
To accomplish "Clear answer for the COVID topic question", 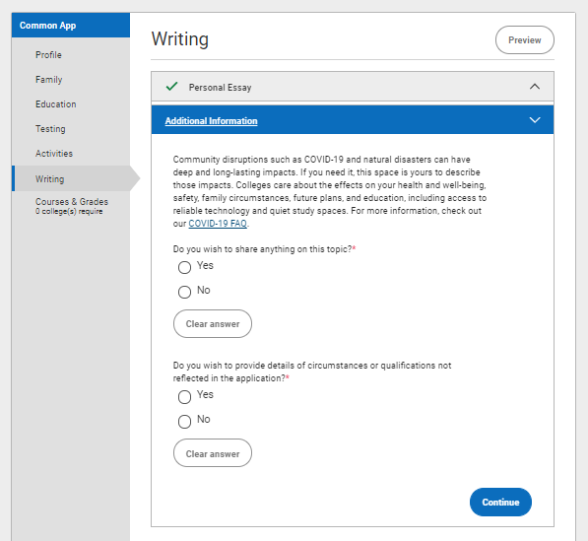I will (x=213, y=324).
